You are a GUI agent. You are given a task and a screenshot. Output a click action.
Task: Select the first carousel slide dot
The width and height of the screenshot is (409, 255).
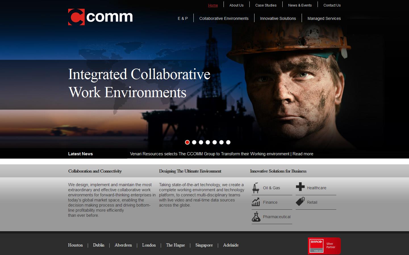tap(187, 142)
